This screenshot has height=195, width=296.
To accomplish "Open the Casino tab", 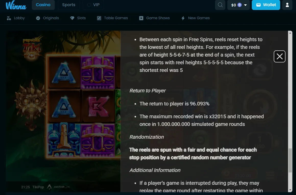I will [x=43, y=5].
